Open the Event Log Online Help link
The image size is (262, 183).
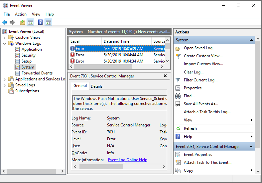(128, 160)
